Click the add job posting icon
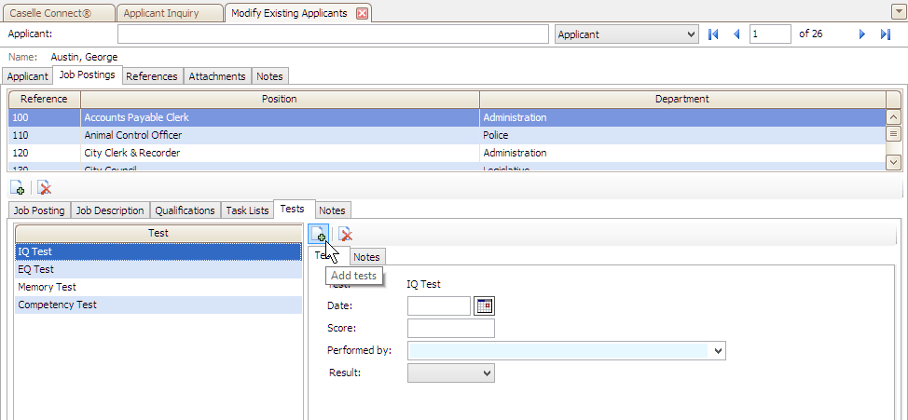Image resolution: width=908 pixels, height=420 pixels. pyautogui.click(x=18, y=187)
